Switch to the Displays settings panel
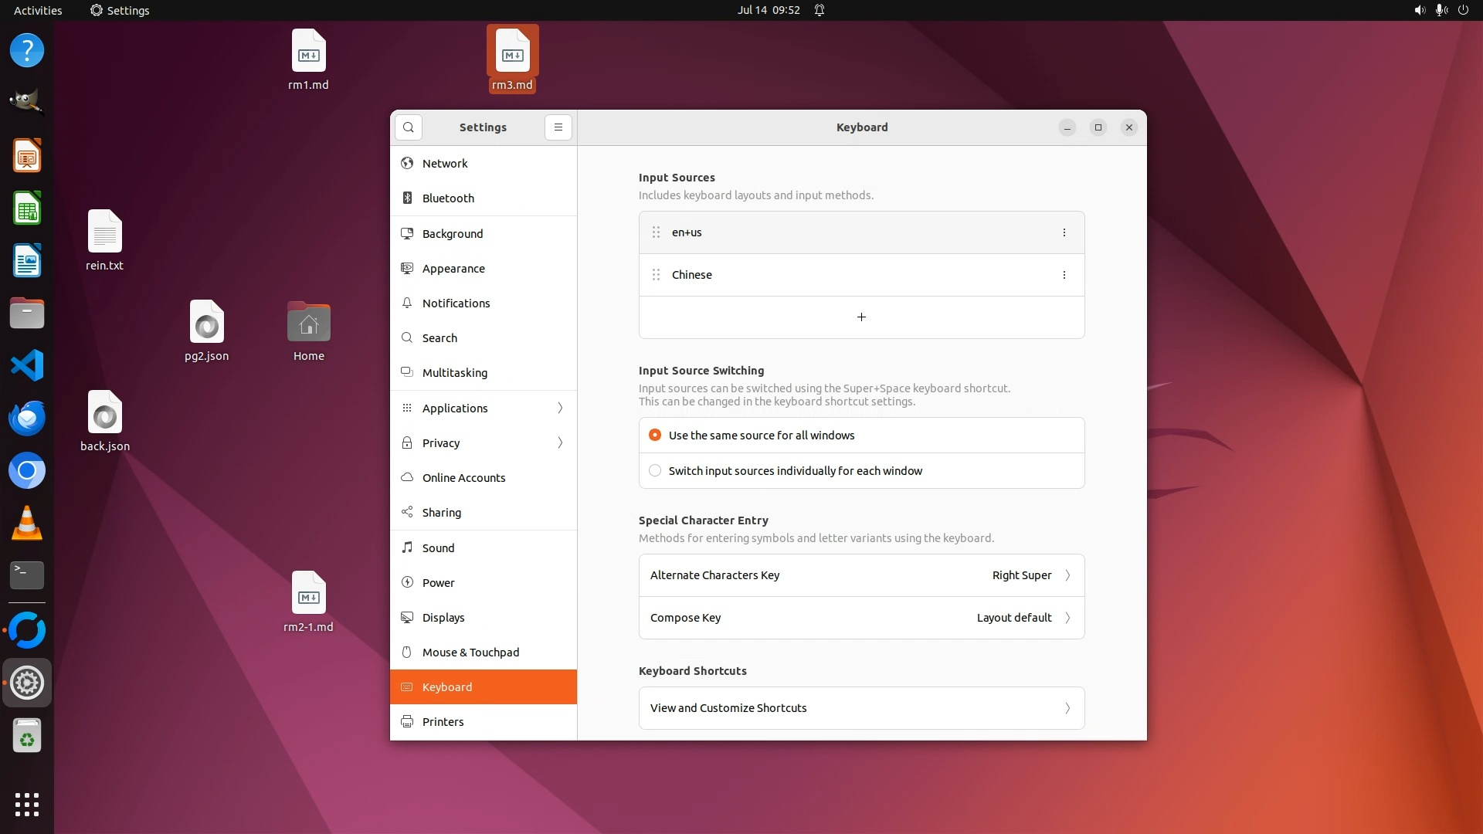 [443, 618]
